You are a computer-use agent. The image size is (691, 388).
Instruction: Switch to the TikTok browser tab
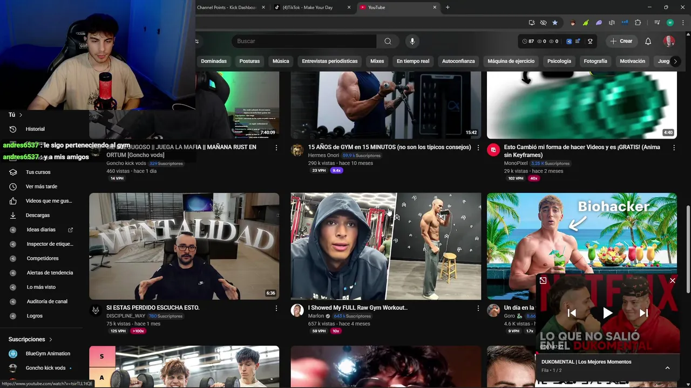[312, 8]
